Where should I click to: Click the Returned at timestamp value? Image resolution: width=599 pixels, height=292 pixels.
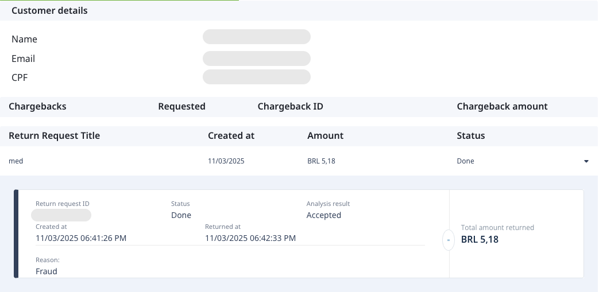(x=250, y=238)
